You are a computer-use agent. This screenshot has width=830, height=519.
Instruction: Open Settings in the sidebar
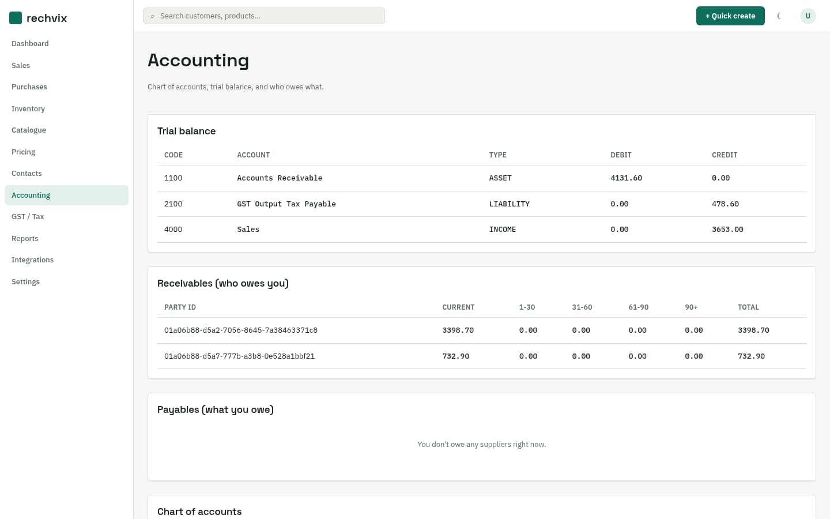point(66,281)
